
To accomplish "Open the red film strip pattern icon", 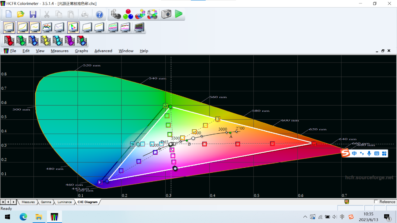I will (9, 41).
